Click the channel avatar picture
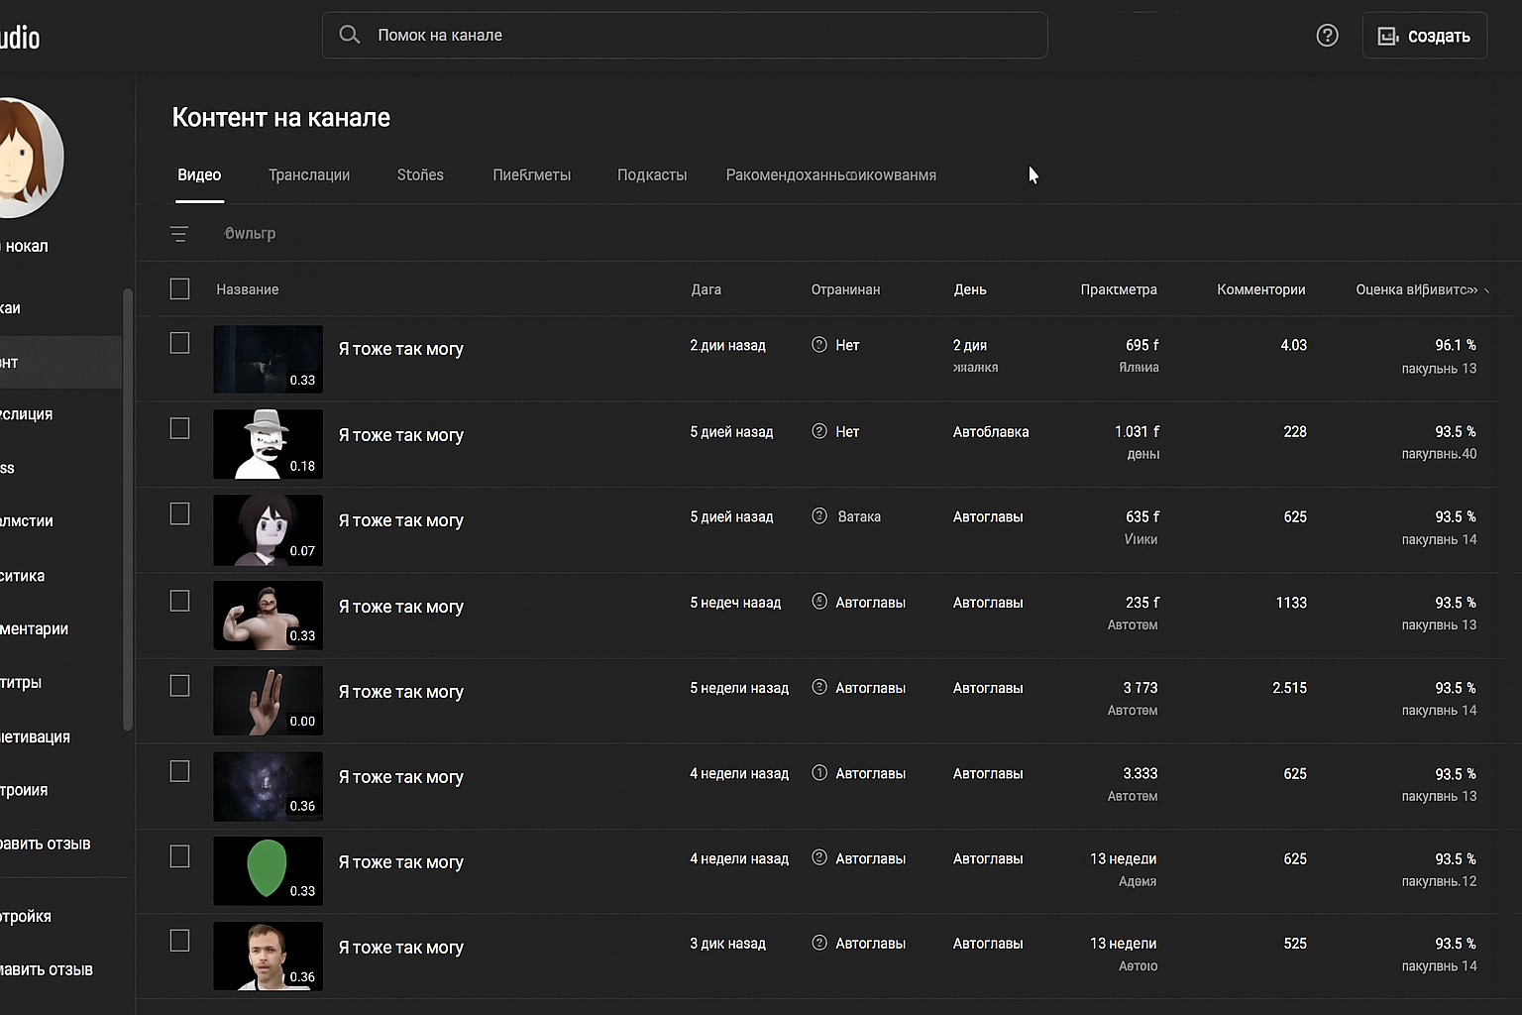Screen dimensions: 1522x1015 25,158
